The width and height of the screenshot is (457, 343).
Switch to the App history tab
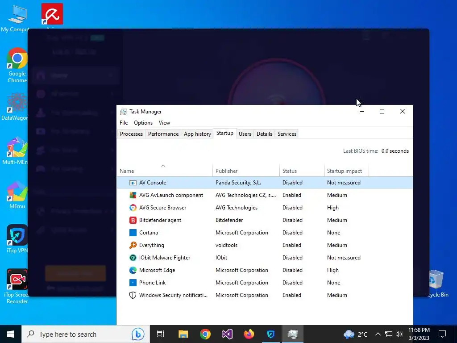click(x=197, y=134)
